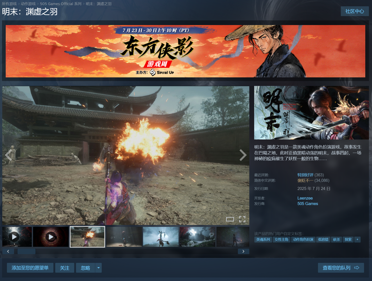Viewport: 372px width, 281px height.
Task: Open 特别好评 recent reviews link
Action: coord(305,175)
